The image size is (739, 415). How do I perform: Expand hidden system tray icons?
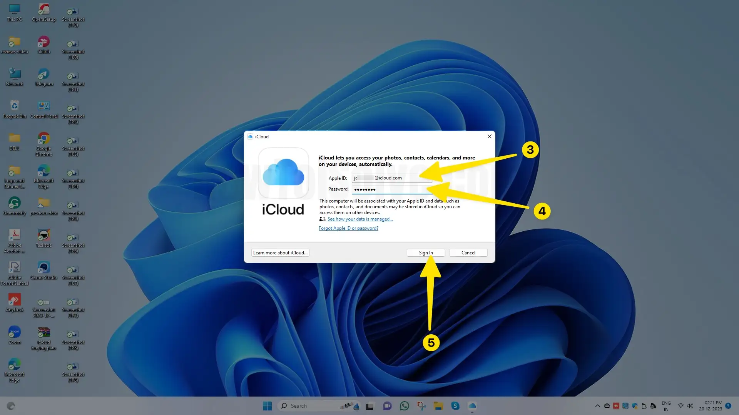(598, 405)
